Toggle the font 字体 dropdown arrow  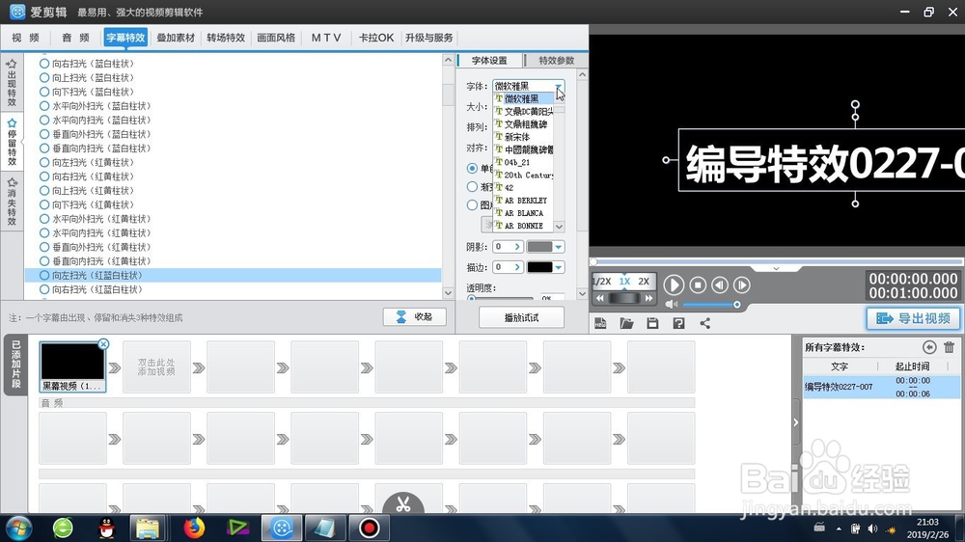(558, 86)
